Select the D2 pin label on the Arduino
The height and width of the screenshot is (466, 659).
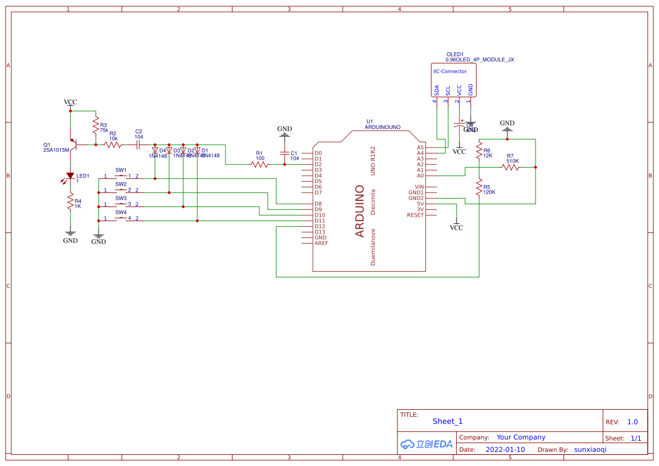318,164
